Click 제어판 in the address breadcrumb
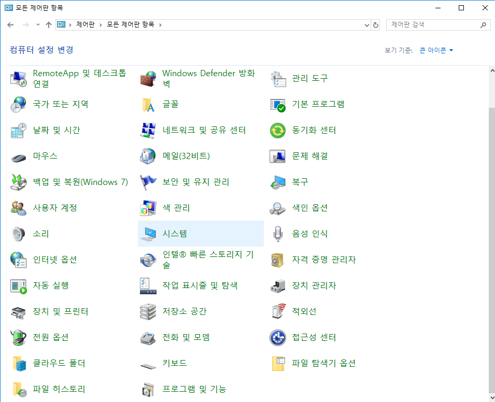This screenshot has width=495, height=402. click(x=85, y=25)
